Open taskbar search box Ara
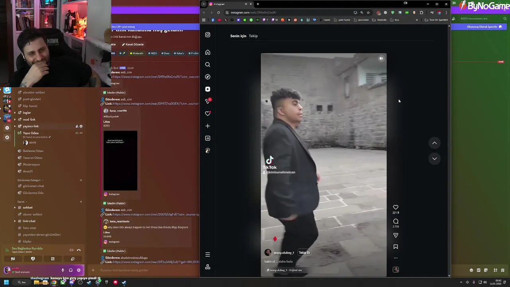 click(22, 282)
